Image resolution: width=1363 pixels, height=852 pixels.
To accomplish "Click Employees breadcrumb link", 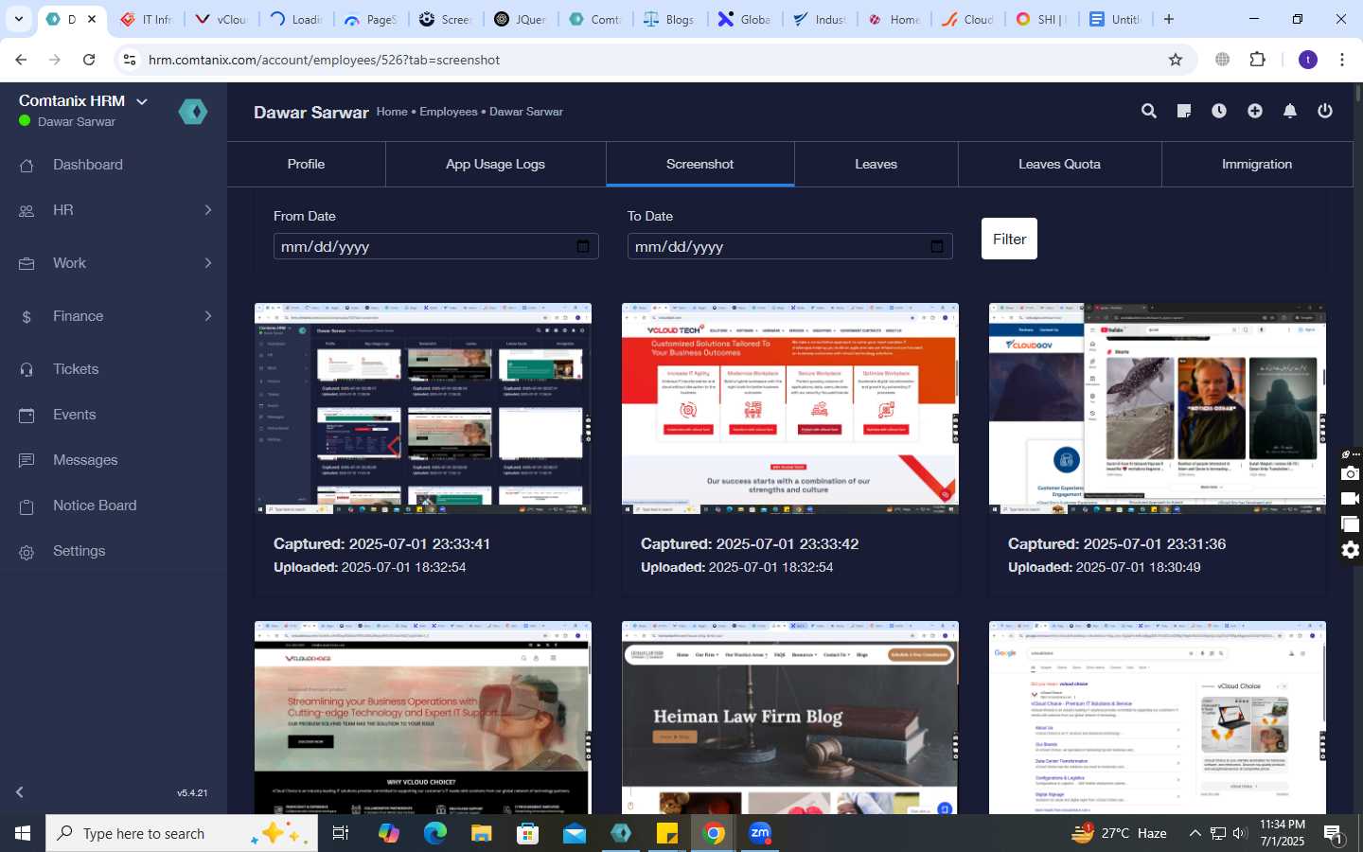I will [449, 112].
